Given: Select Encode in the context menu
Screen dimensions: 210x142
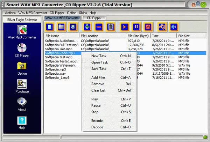Looking at the screenshot, I should click(x=97, y=121).
